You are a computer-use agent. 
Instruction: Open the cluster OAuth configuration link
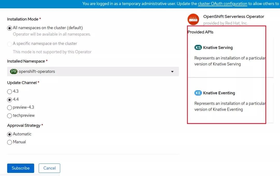click(x=222, y=4)
